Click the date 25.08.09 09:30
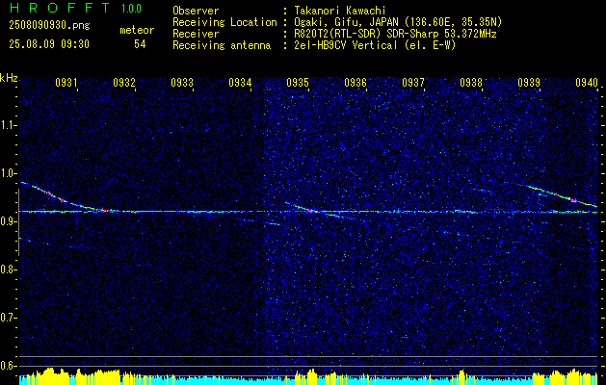This screenshot has width=606, height=385. tap(49, 44)
